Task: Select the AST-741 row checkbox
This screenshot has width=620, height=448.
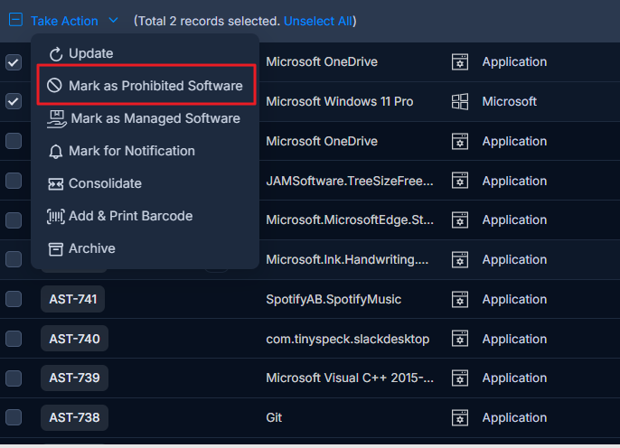Action: click(x=14, y=299)
